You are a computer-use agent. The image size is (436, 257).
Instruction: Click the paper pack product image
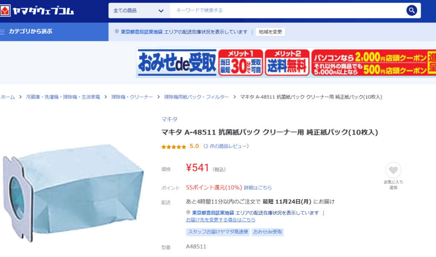tap(73, 192)
